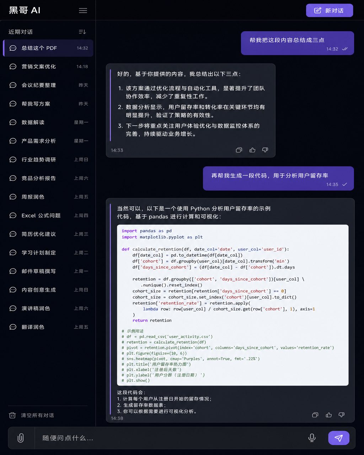364x455 pixels.
Task: Click the sort icon beside 近期对话
Action: pos(82,32)
